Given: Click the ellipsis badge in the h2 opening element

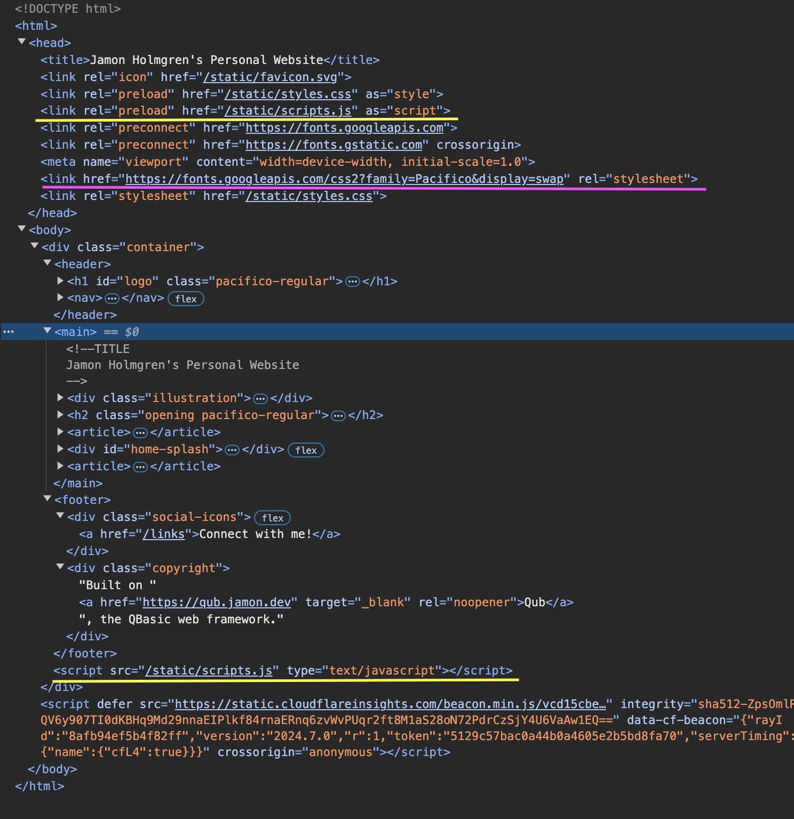Looking at the screenshot, I should click(338, 416).
